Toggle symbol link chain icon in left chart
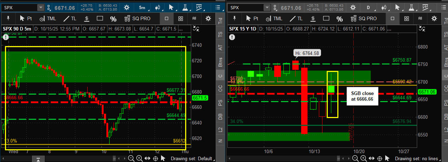448x162 pixels. tap(49, 7)
